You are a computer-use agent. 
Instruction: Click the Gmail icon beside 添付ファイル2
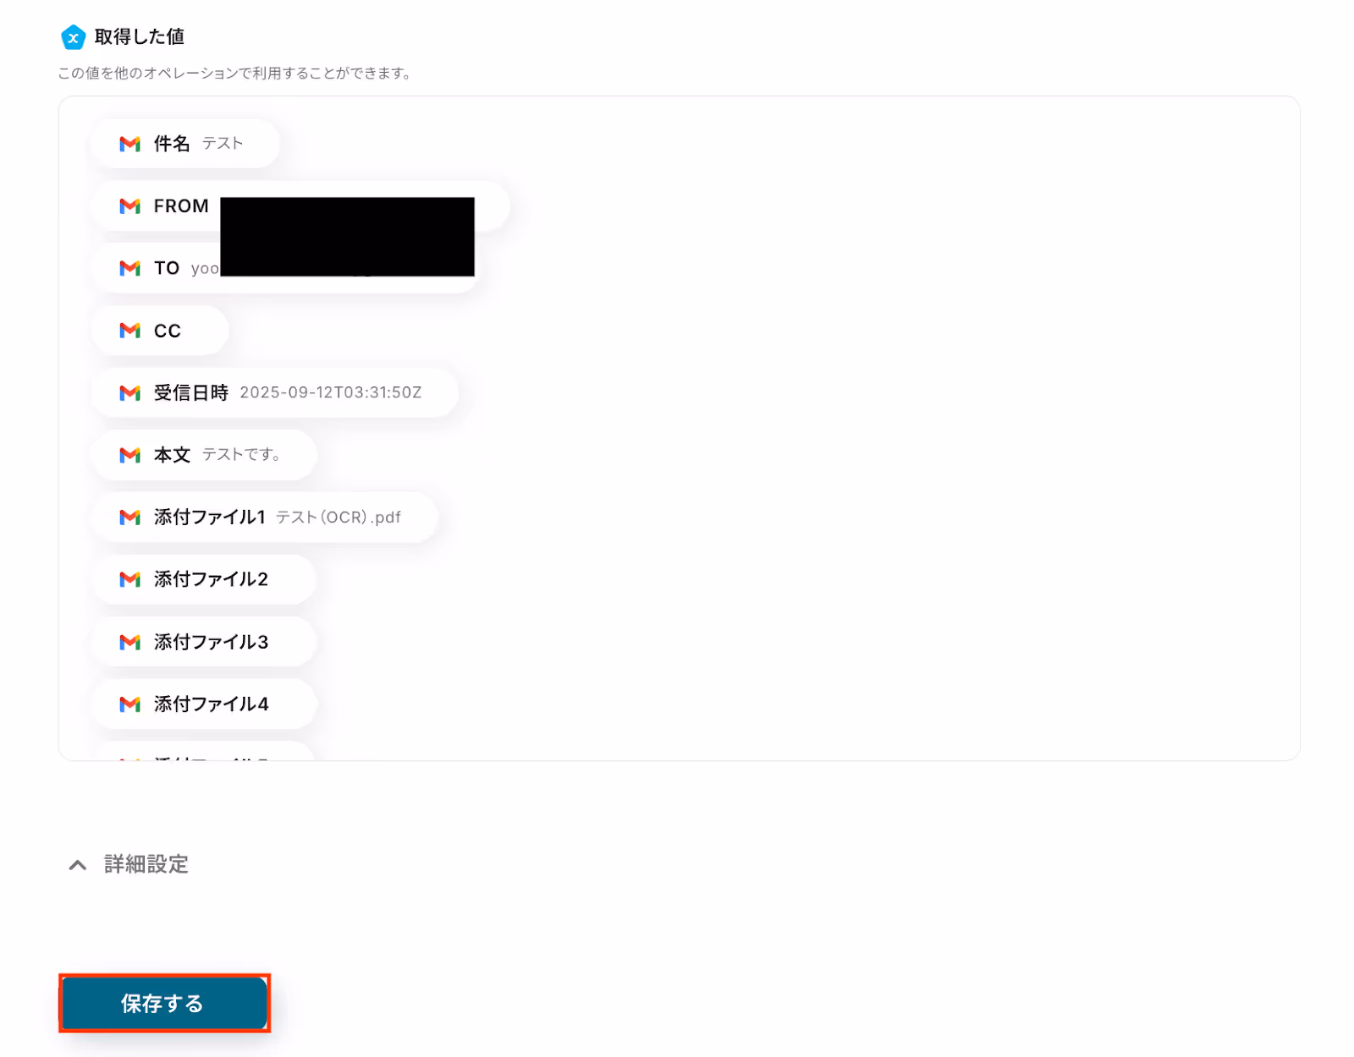129,579
